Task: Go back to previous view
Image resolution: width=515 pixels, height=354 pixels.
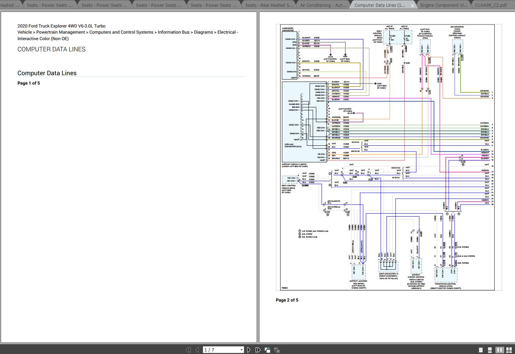Action: [267, 350]
